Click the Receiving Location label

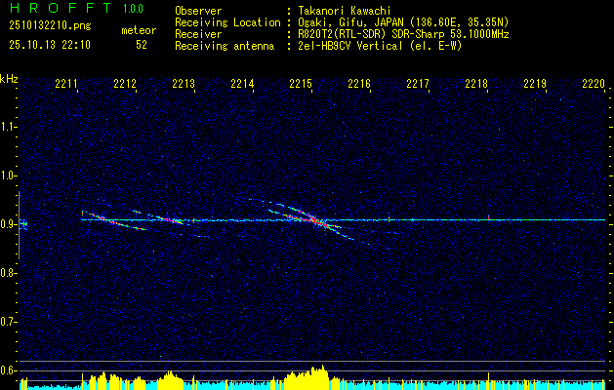coord(227,22)
